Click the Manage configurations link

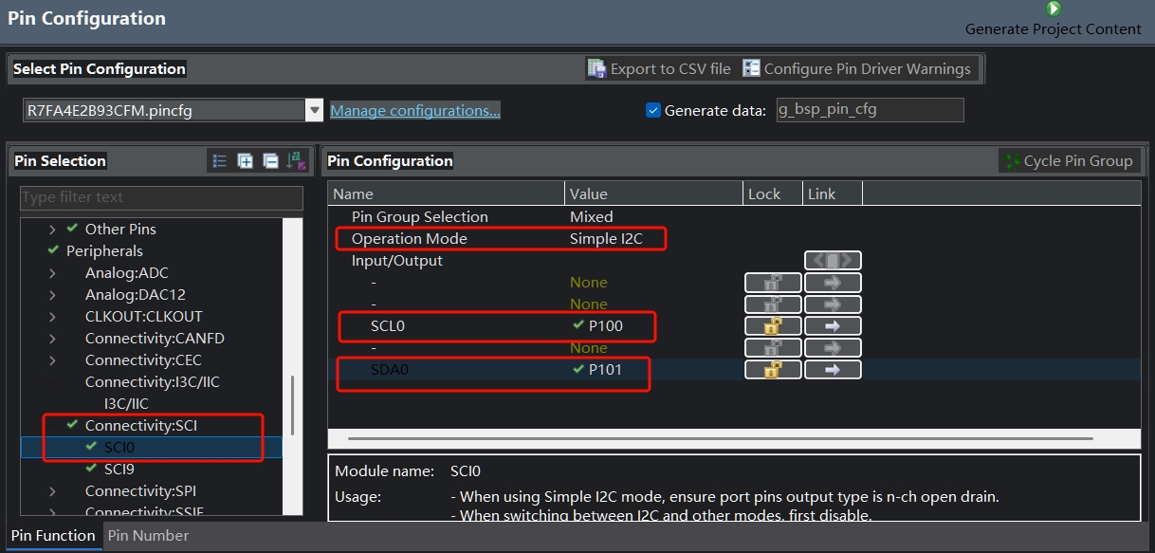414,111
